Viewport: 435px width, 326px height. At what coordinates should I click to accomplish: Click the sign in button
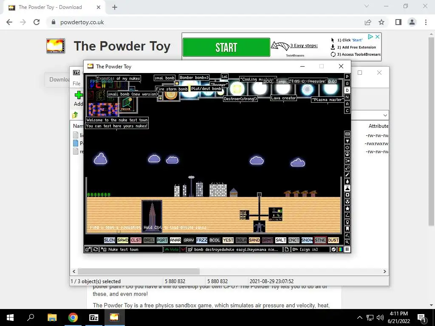pos(311,250)
